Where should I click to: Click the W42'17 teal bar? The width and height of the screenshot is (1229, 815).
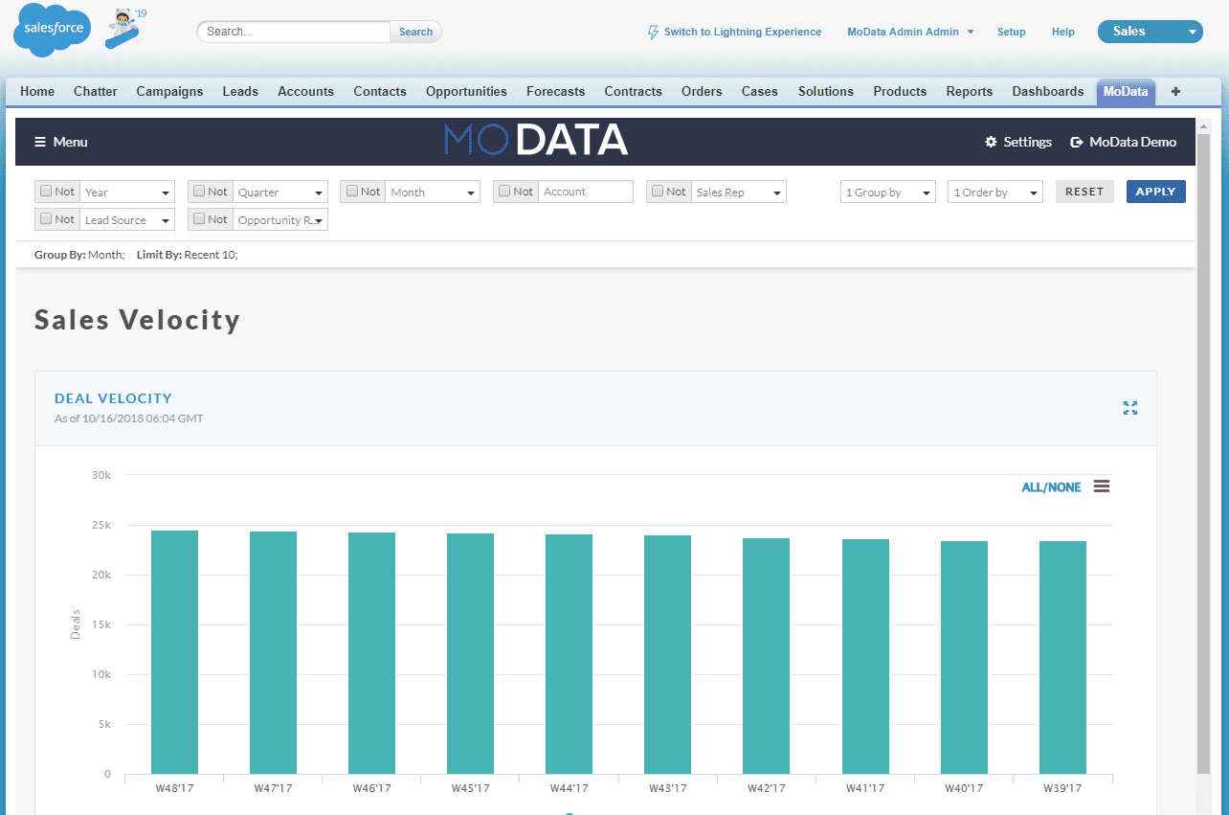tap(766, 656)
